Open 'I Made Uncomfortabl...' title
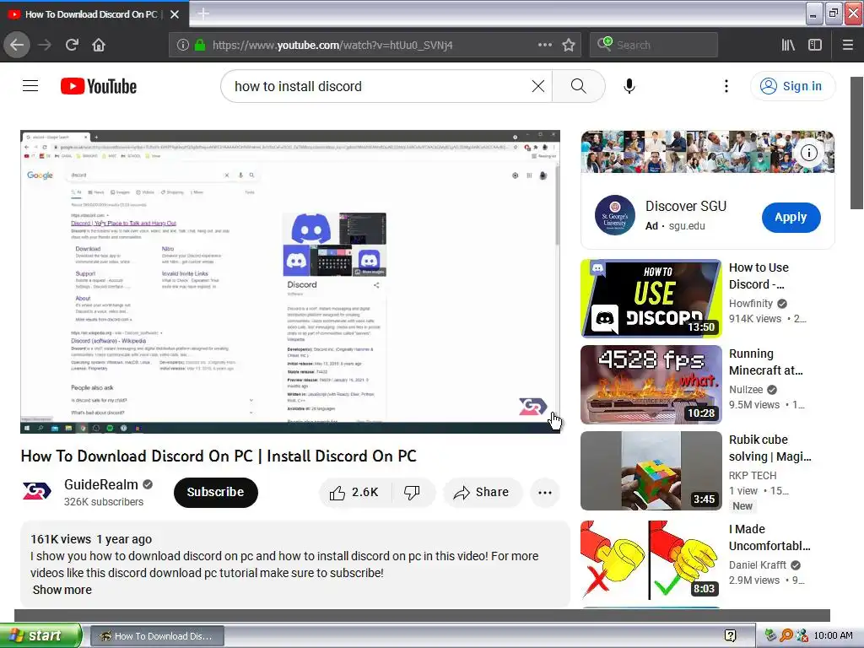864x648 pixels. [769, 537]
